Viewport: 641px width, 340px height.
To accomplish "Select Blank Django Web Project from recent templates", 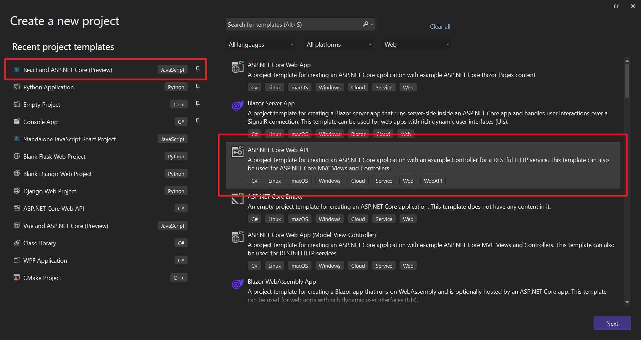I will pos(57,174).
